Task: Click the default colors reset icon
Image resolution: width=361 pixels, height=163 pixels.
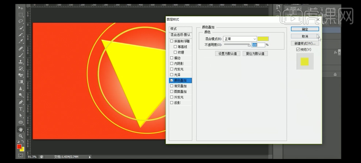Action: coord(18,142)
